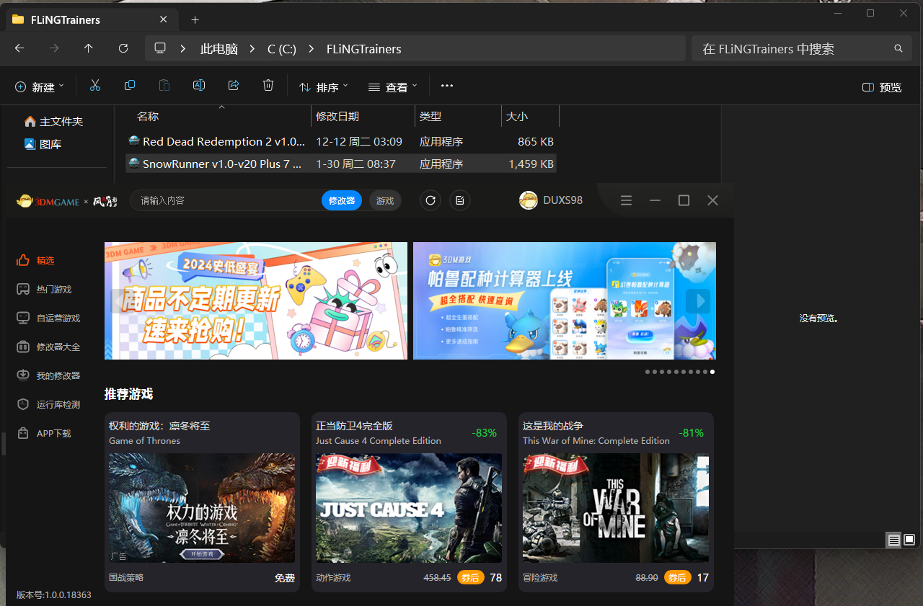Click the Cut scissors icon
923x606 pixels.
tap(95, 86)
